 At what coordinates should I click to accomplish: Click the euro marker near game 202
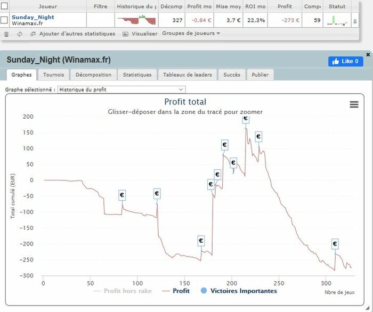tap(233, 163)
